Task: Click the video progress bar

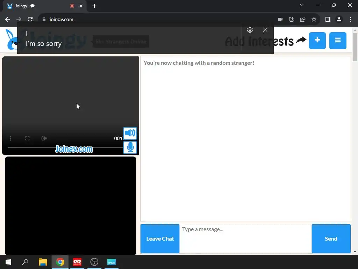Action: tap(65, 147)
